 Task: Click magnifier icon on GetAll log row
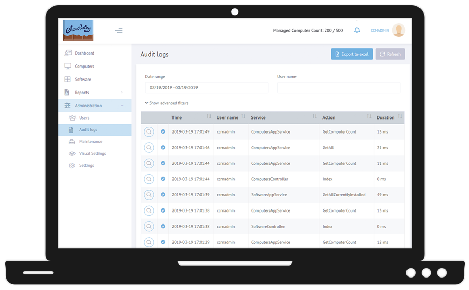149,148
